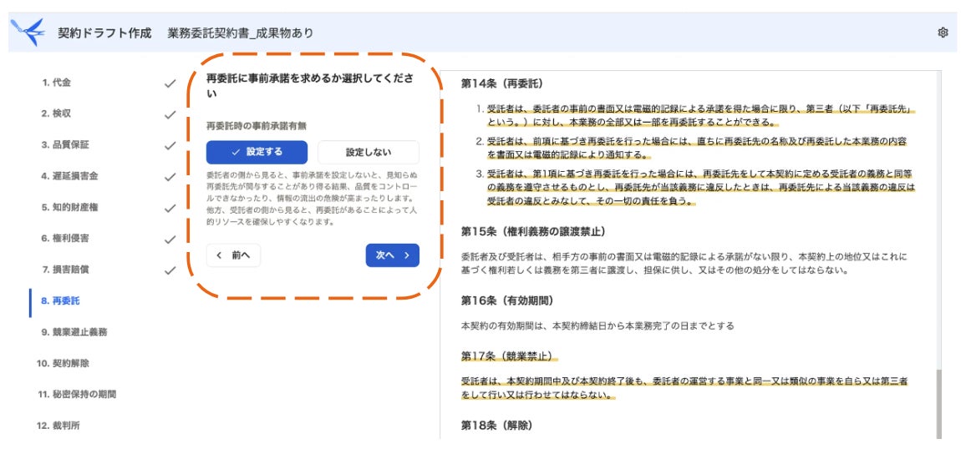Open step 7. 損害賠償
Viewport: 961px width, 459px height.
(65, 270)
